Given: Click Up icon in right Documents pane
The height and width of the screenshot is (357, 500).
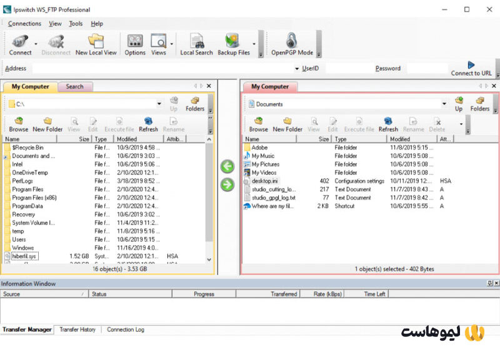Looking at the screenshot, I should (x=459, y=104).
